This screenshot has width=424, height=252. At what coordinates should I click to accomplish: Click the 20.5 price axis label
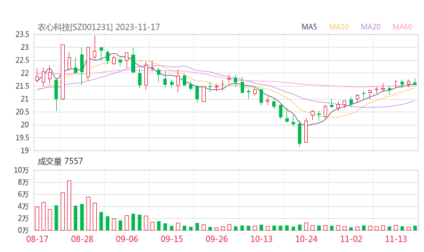(22, 112)
